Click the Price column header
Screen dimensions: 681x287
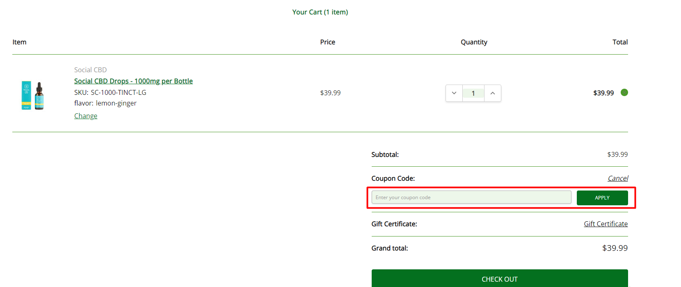click(328, 42)
